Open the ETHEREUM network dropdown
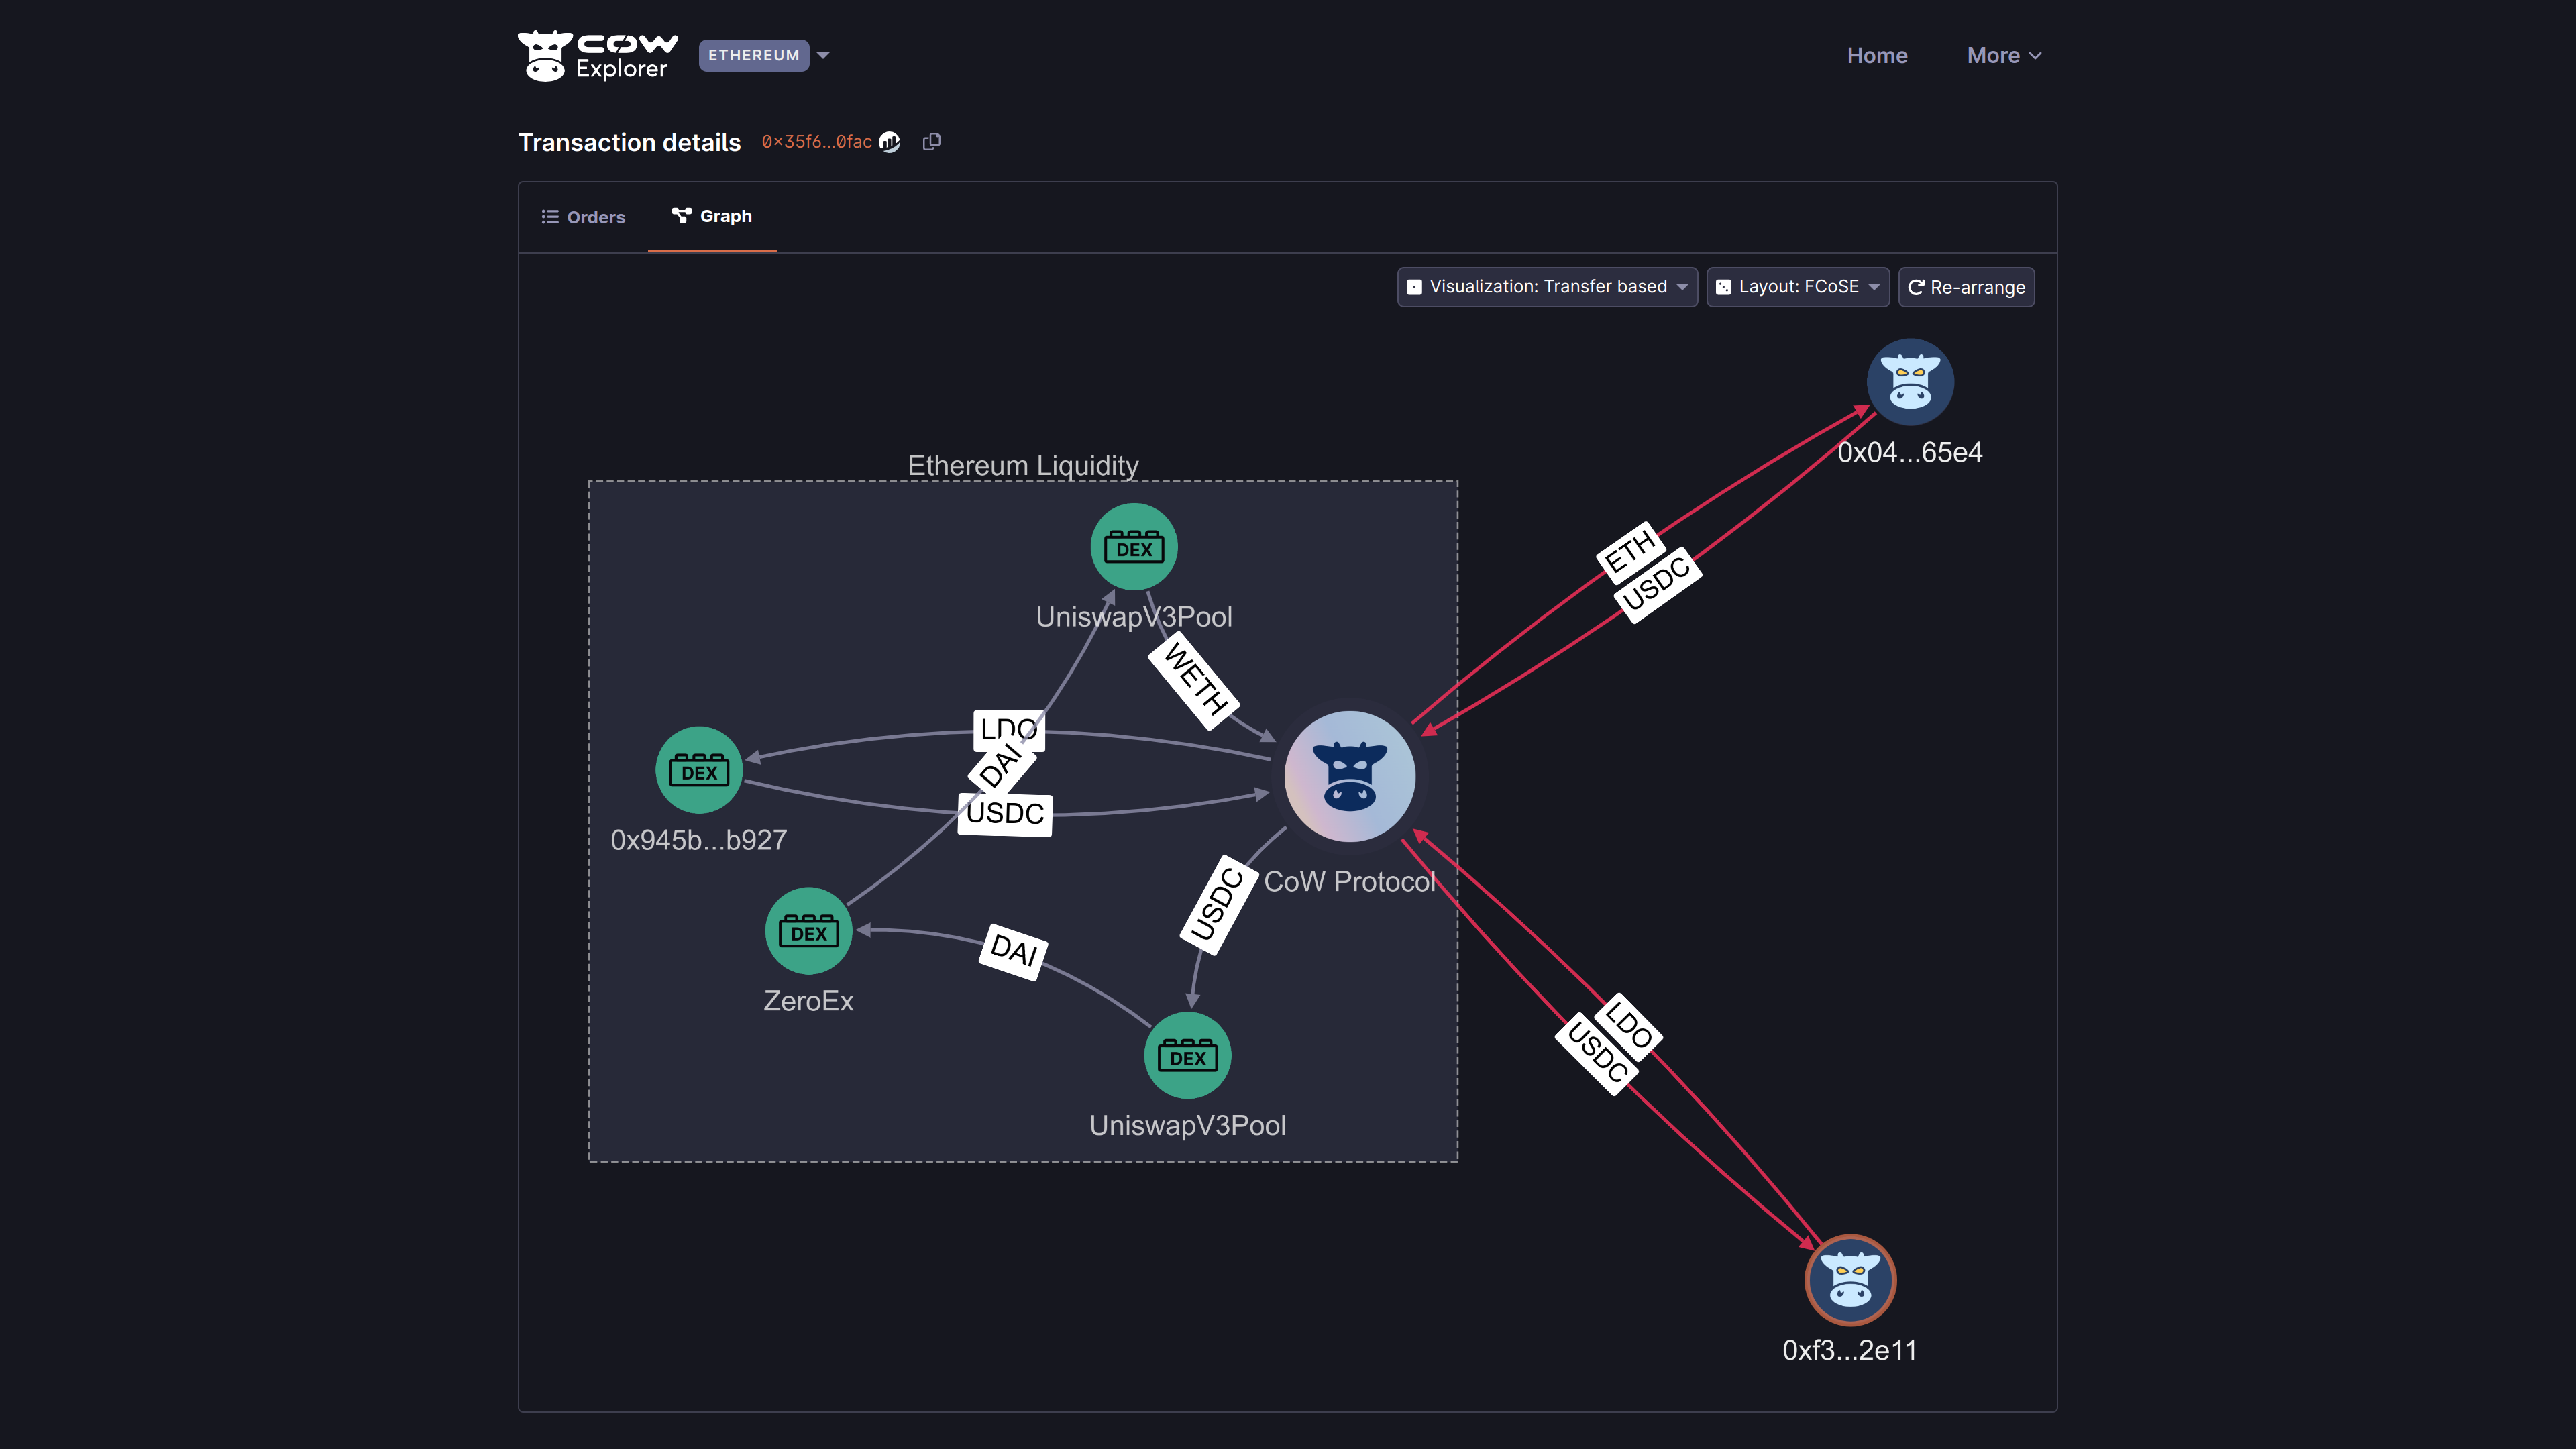This screenshot has height=1449, width=2576. 764,55
